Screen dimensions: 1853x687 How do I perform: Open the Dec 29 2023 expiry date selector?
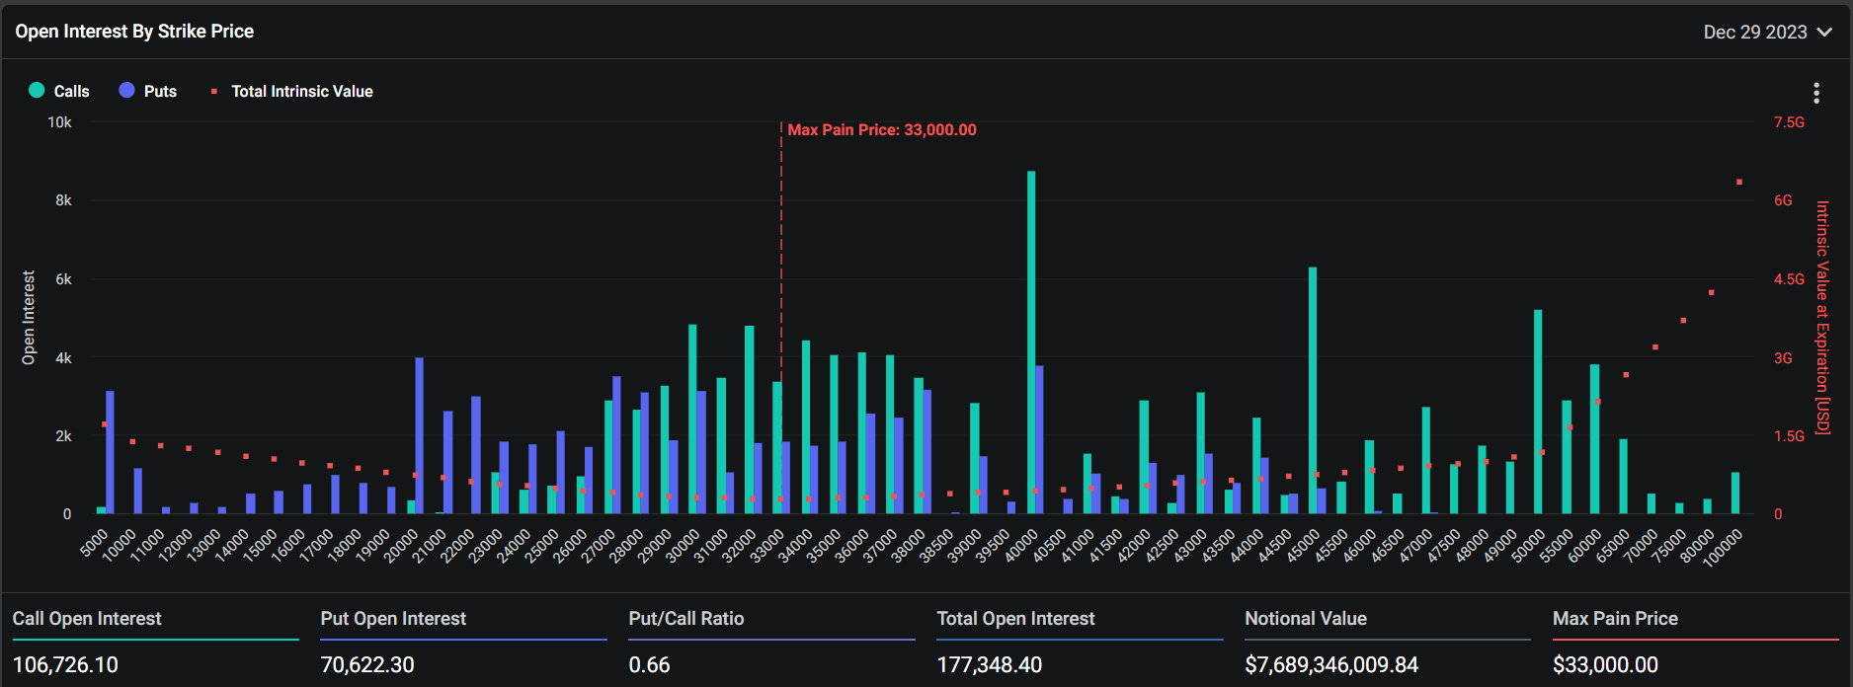(x=1755, y=33)
